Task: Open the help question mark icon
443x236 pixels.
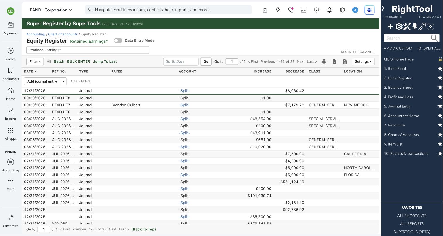Action: 316,10
